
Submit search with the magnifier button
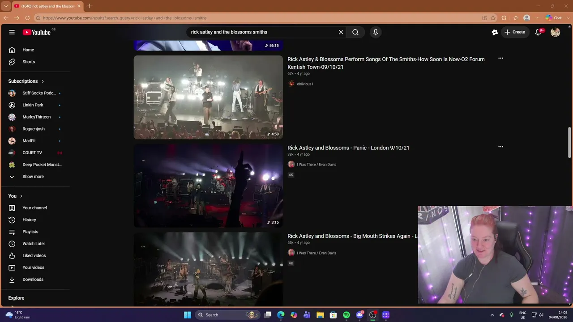click(x=355, y=32)
